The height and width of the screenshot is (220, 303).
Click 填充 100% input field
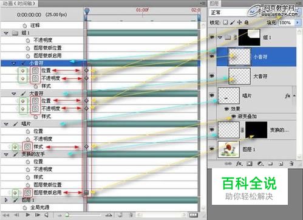(x=287, y=22)
